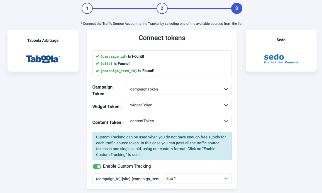This screenshot has height=193, width=322.
Task: Click the chevron on the Widget Token selector
Action: pyautogui.click(x=226, y=105)
